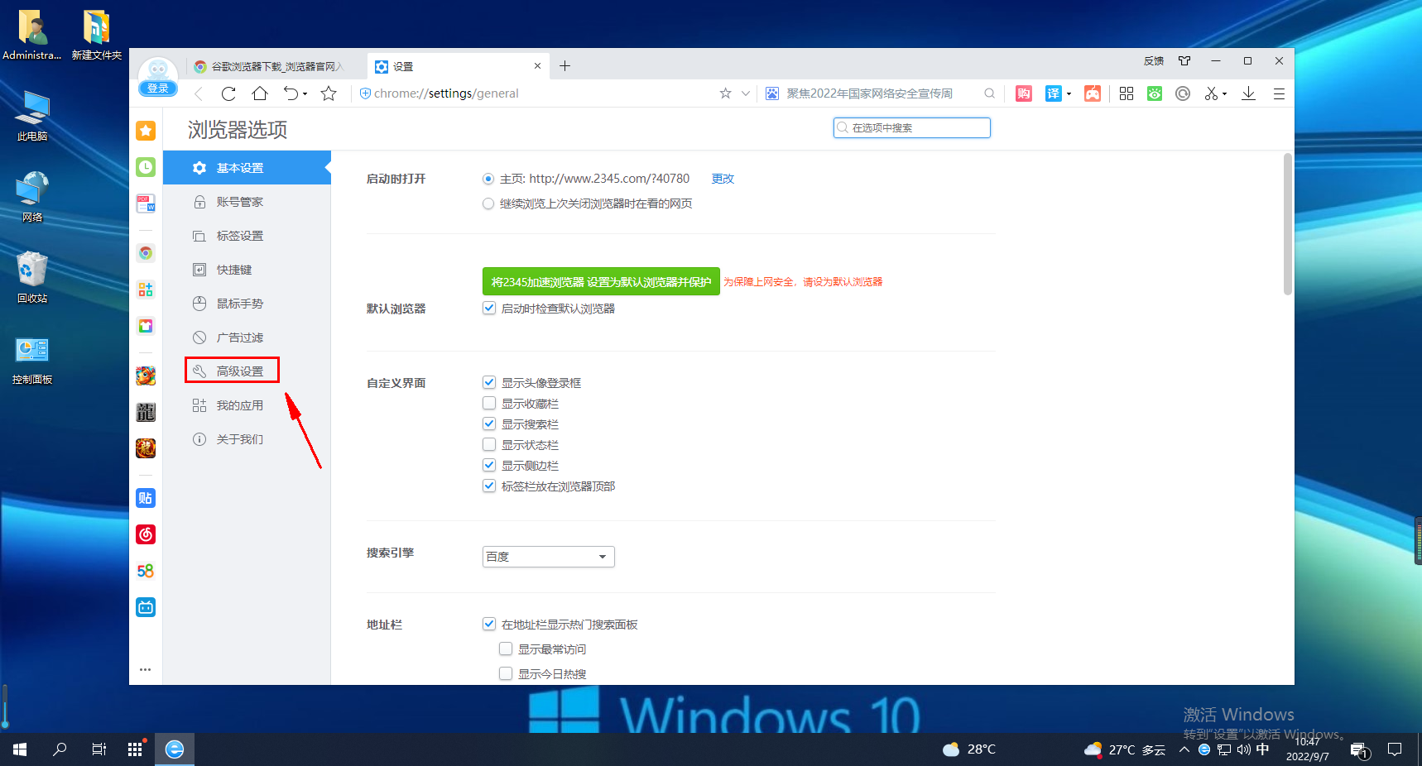Close the 设置 tab
The image size is (1422, 766).
coord(537,66)
